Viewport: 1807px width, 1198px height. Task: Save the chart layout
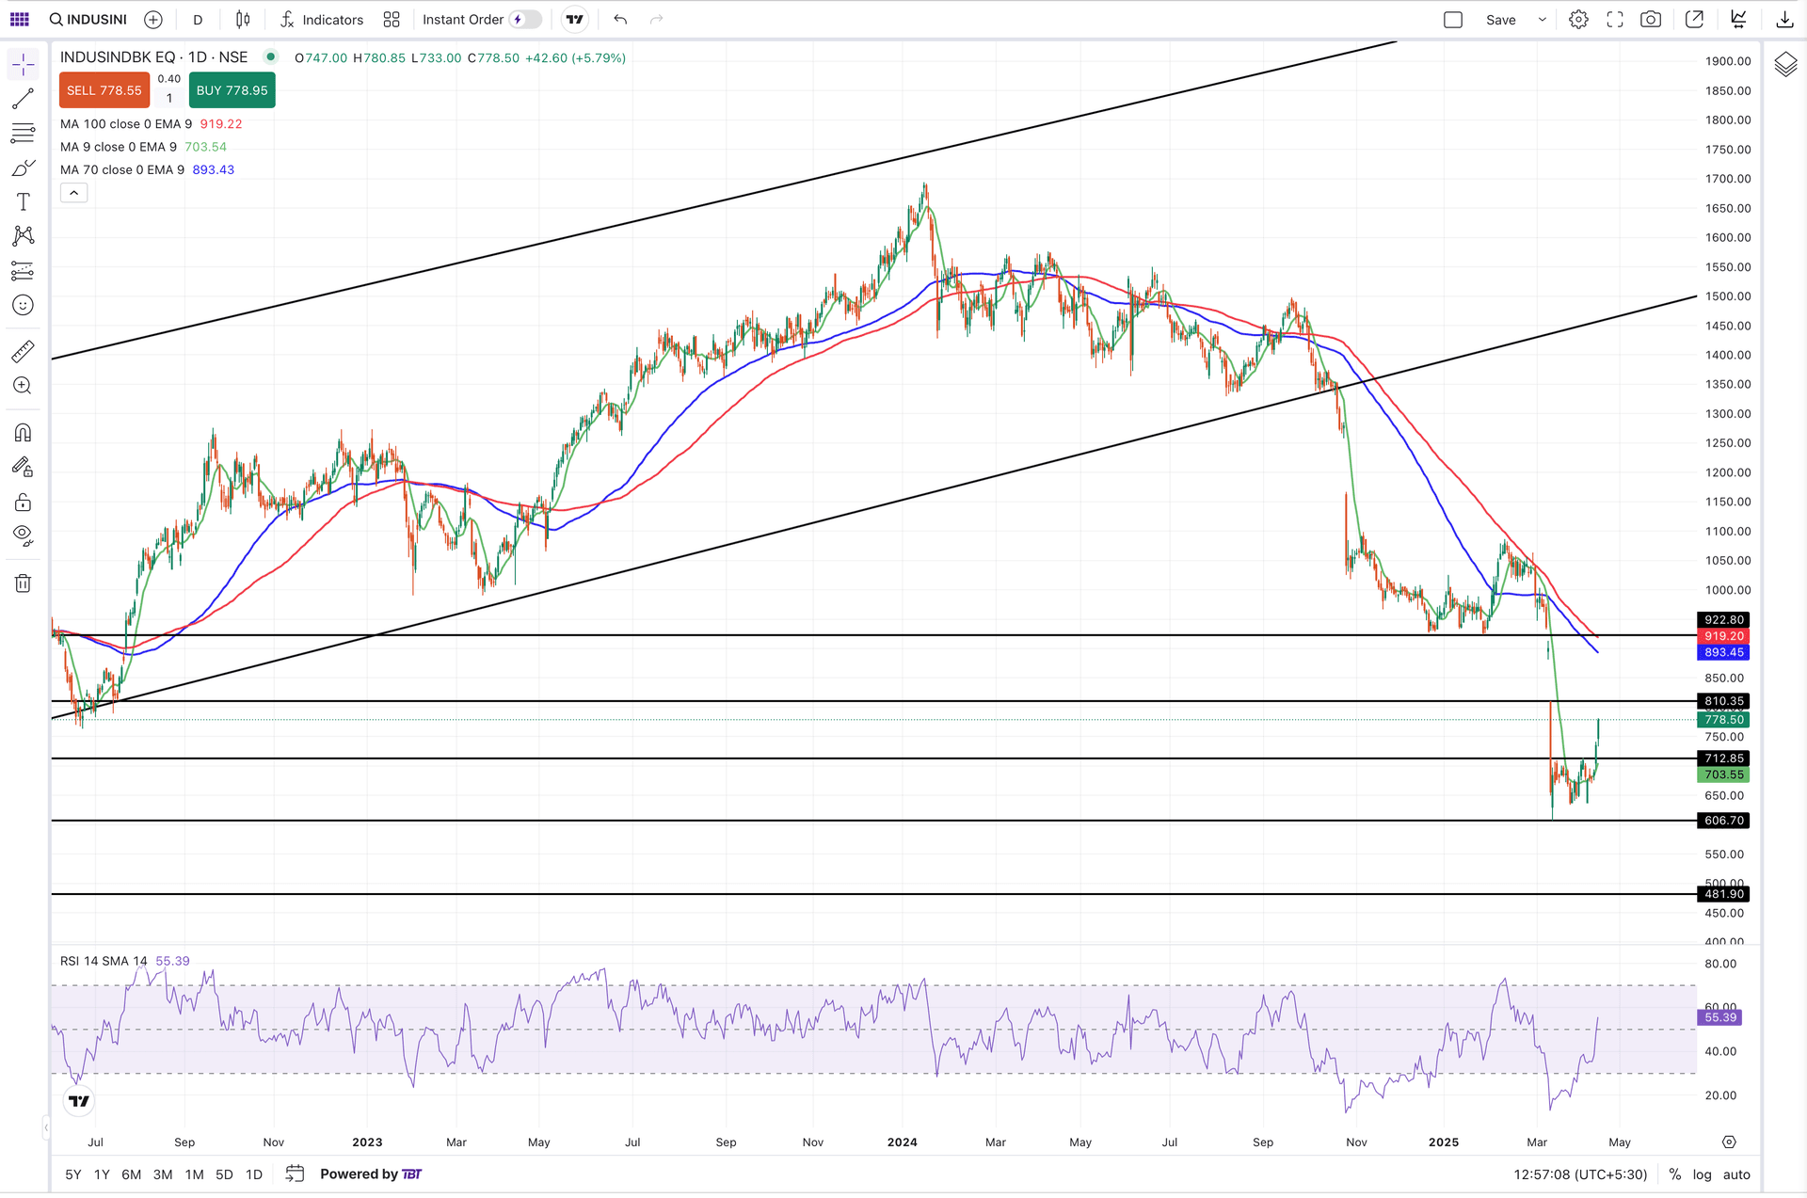pyautogui.click(x=1500, y=19)
